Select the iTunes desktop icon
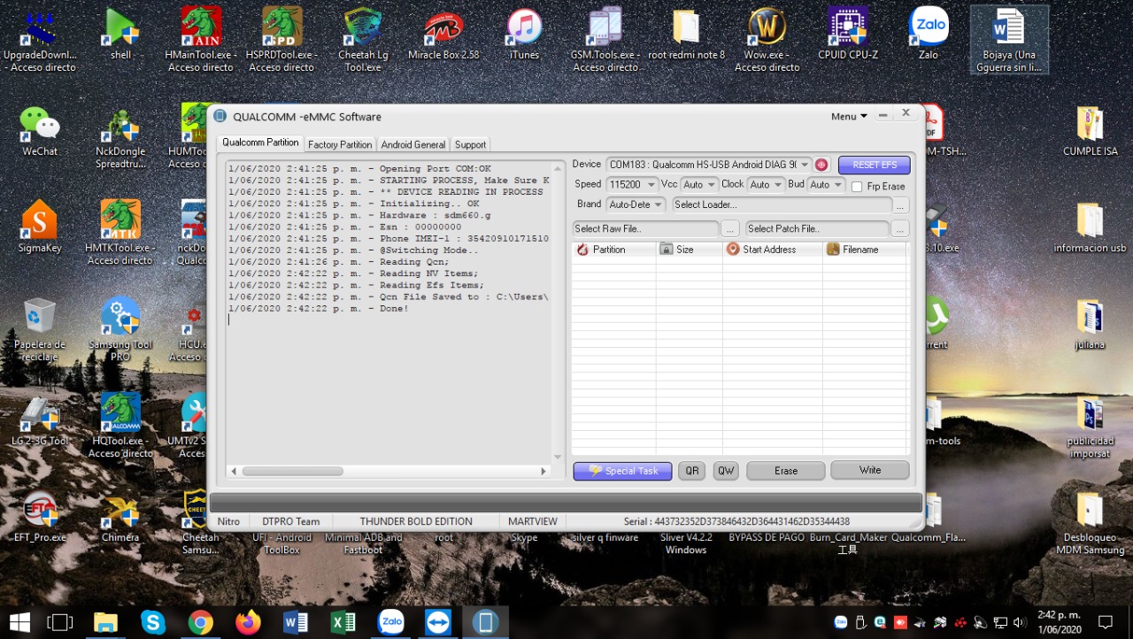The width and height of the screenshot is (1133, 639). (524, 35)
